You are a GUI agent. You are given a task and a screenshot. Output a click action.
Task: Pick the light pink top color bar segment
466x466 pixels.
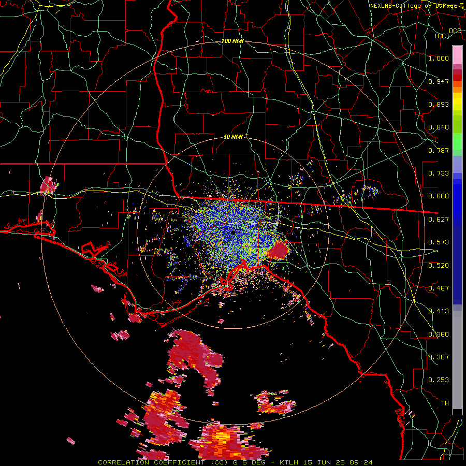click(457, 55)
